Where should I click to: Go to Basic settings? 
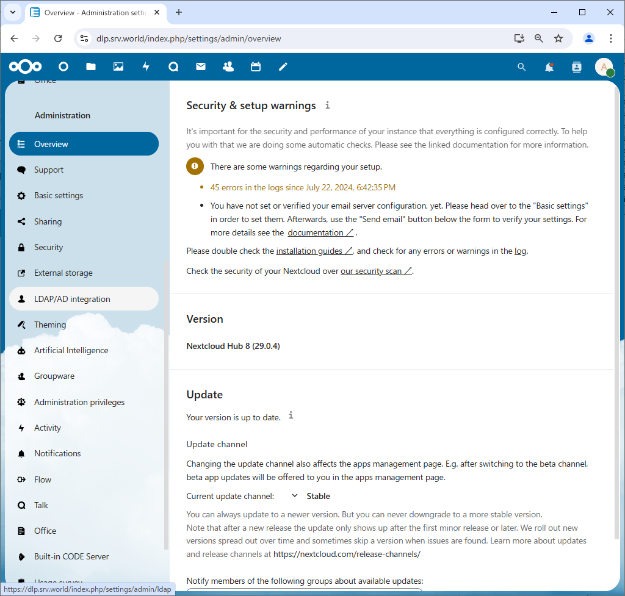(x=84, y=196)
